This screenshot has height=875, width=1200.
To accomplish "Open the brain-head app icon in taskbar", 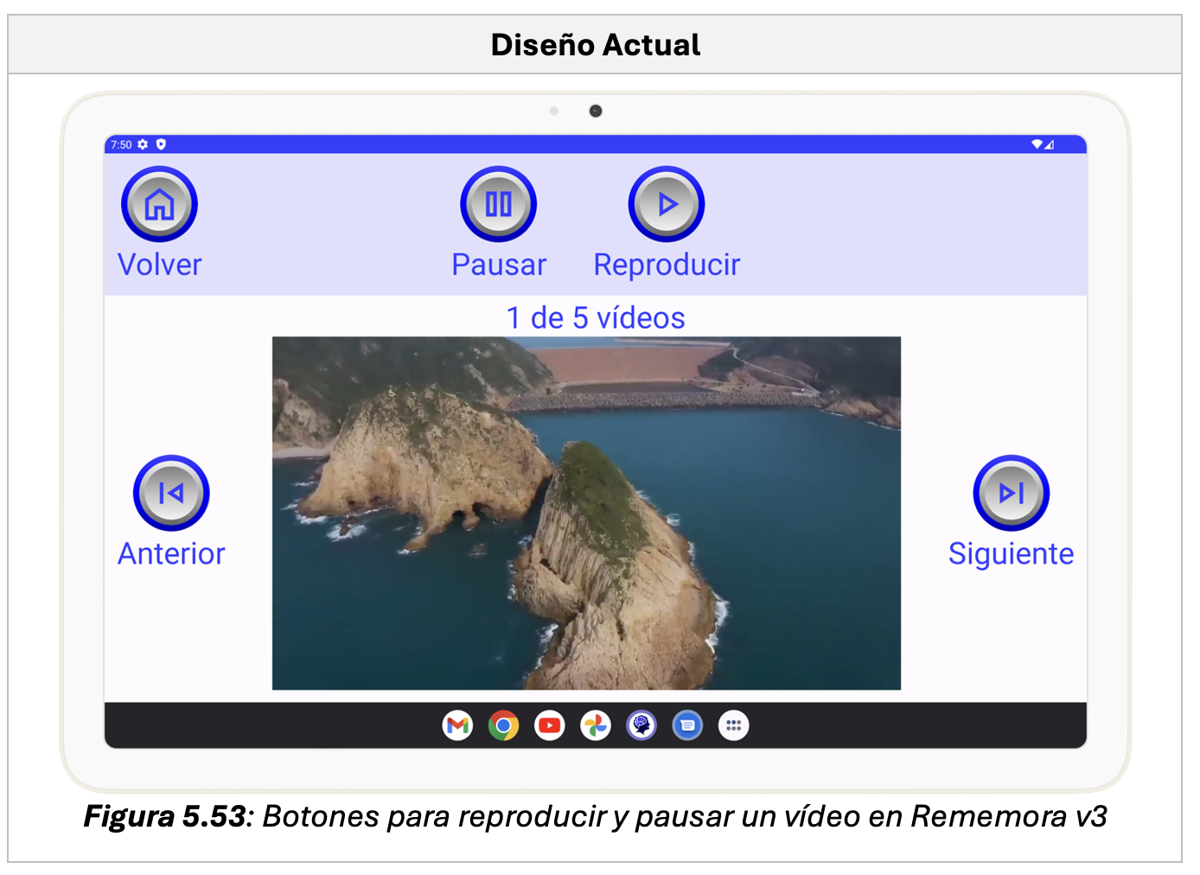I will (x=641, y=725).
